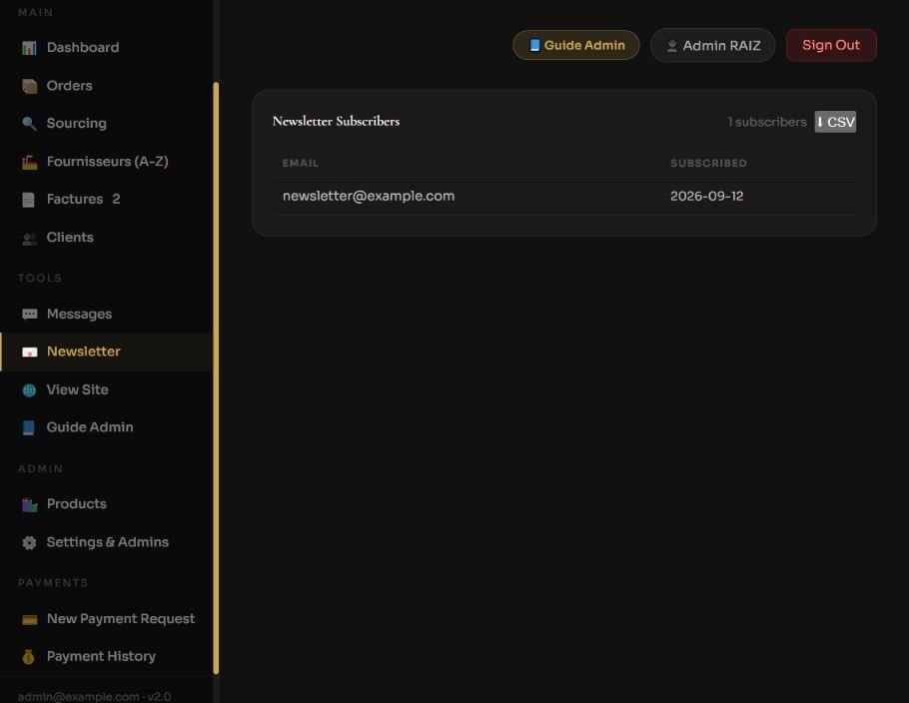Select Fournisseurs (A-Z) in sidebar

[x=107, y=162]
